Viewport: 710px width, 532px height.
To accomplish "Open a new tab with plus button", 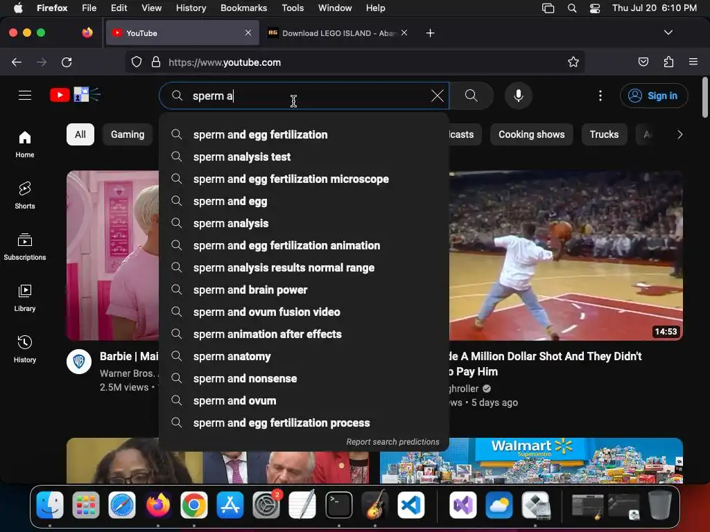I will (x=430, y=33).
